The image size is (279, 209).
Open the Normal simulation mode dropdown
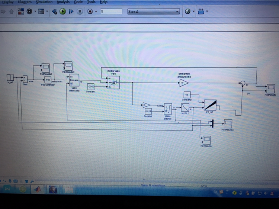click(154, 12)
